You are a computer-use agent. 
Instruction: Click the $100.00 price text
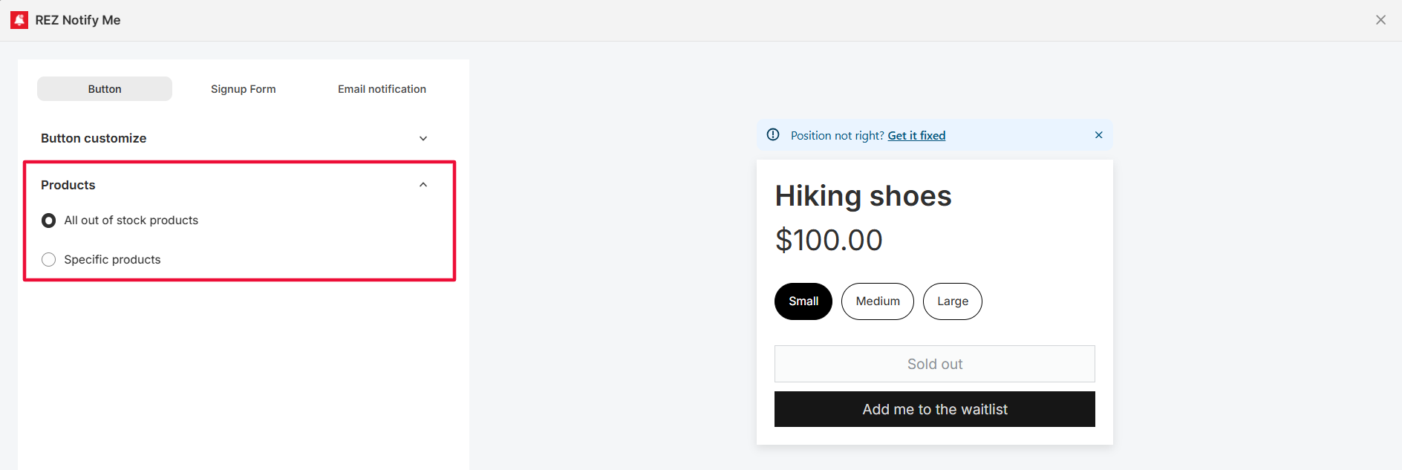click(x=829, y=240)
